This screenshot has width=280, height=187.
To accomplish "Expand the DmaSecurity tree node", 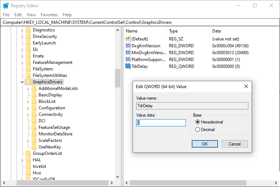I will pyautogui.click(x=22, y=37).
